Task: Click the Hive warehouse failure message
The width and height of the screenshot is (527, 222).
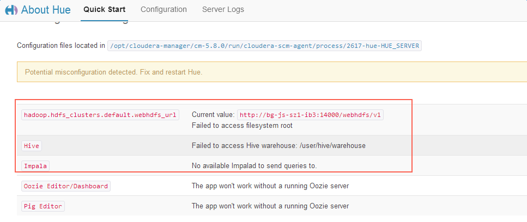Action: [278, 146]
